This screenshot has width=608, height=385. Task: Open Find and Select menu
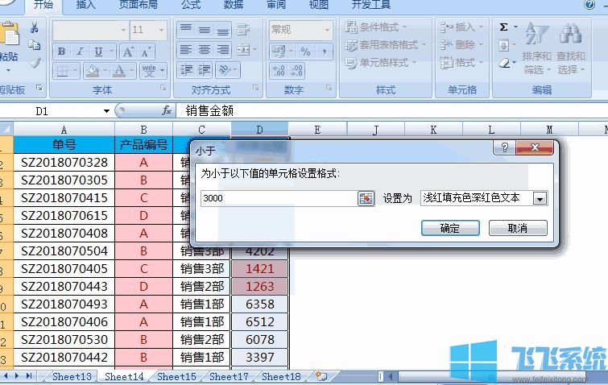571,48
